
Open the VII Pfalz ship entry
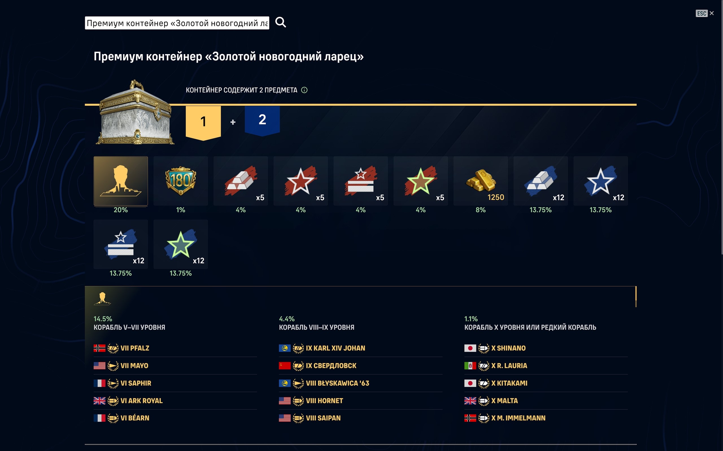click(x=135, y=348)
